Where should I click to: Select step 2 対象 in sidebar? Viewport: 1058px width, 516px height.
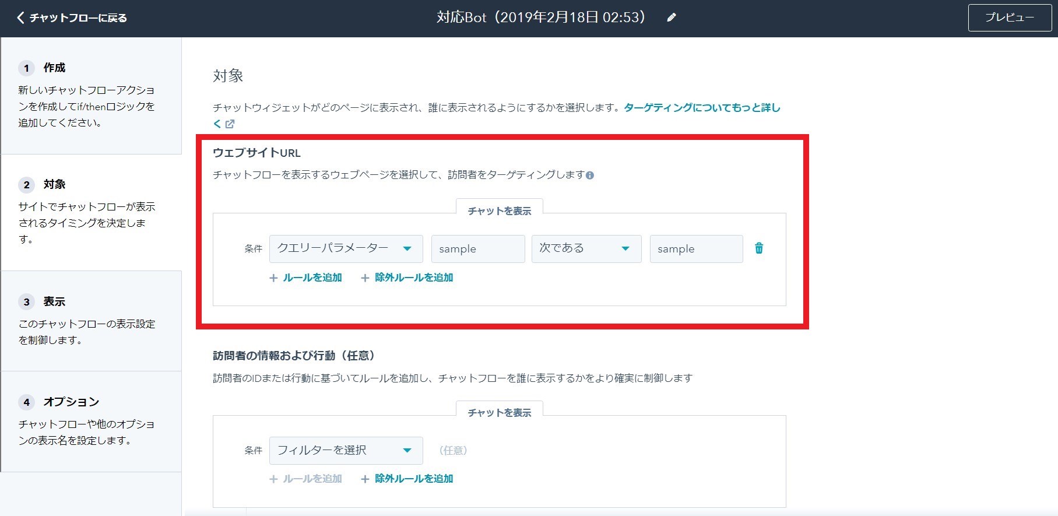[x=92, y=213]
